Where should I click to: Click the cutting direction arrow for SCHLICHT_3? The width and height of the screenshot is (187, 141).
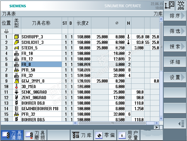(x=129, y=42)
